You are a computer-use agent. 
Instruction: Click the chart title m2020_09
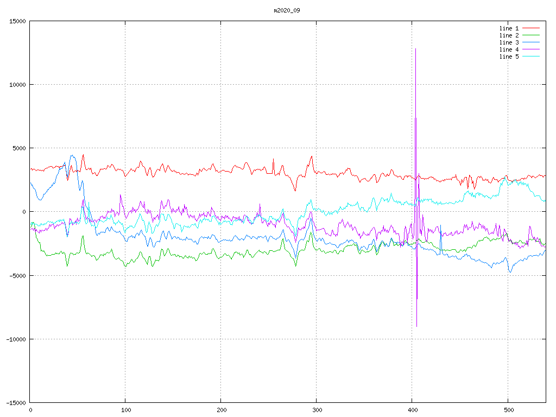287,10
